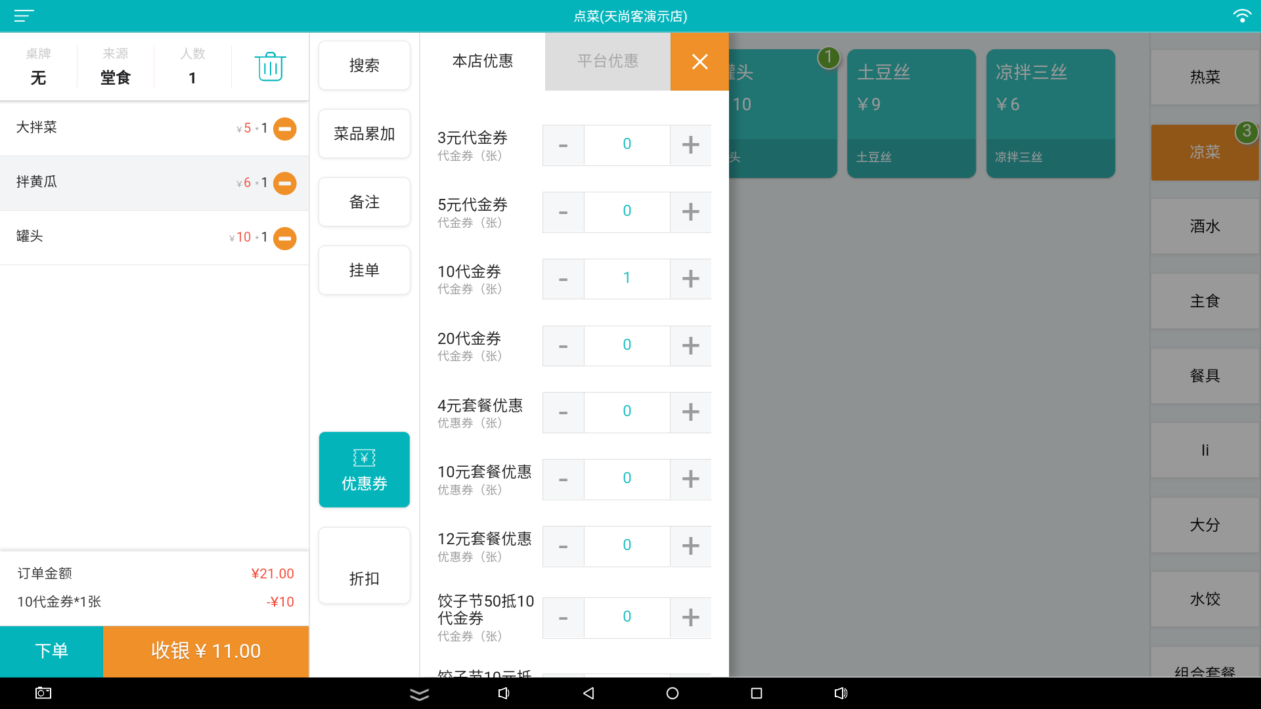Add the 凉拌三丝 dish card
Viewport: 1261px width, 709px height.
tap(1051, 114)
